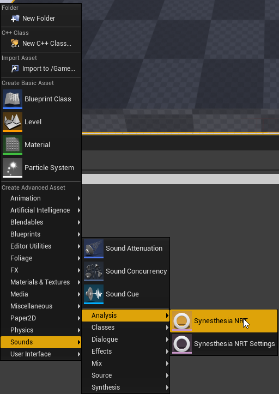Choose the Material asset icon

click(x=13, y=145)
